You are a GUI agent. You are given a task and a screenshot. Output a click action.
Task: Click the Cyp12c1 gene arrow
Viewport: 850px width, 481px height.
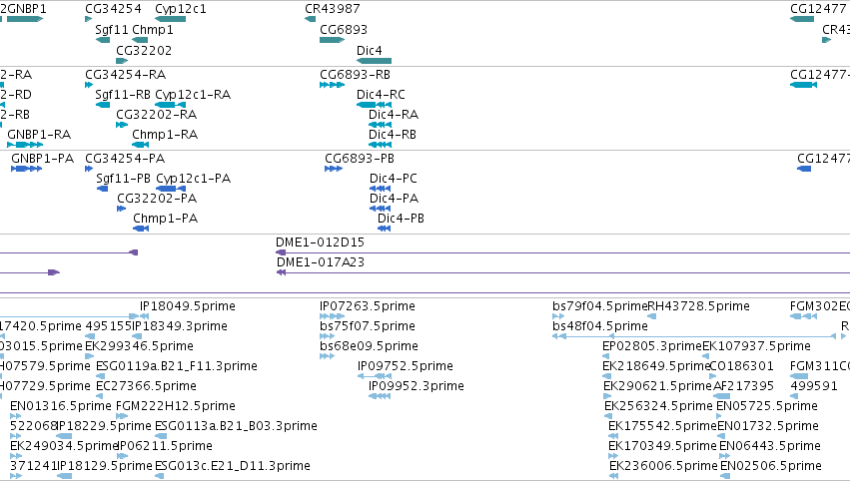click(170, 19)
